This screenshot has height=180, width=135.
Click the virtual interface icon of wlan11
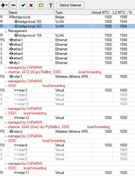(16, 173)
